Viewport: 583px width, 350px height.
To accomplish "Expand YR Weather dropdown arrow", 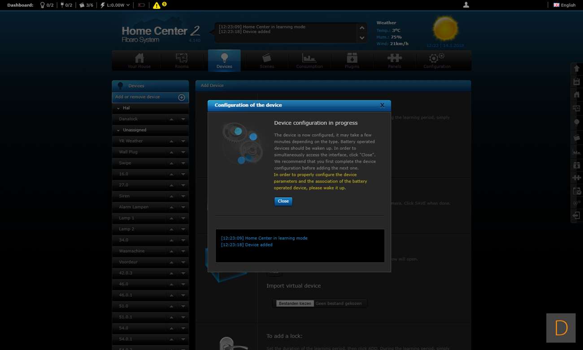I will coord(183,141).
